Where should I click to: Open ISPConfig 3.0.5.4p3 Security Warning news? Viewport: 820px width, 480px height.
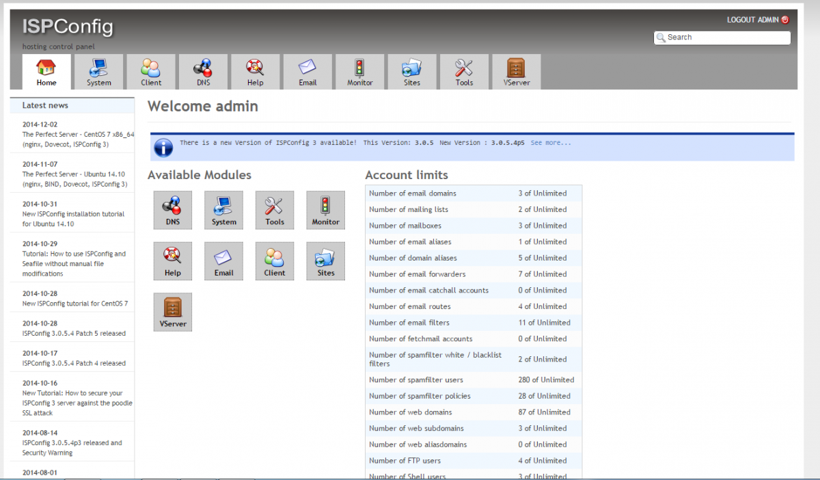[x=72, y=448]
